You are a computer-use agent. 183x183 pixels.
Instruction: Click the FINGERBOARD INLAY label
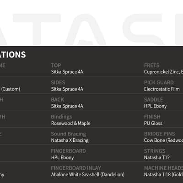pos(76,168)
